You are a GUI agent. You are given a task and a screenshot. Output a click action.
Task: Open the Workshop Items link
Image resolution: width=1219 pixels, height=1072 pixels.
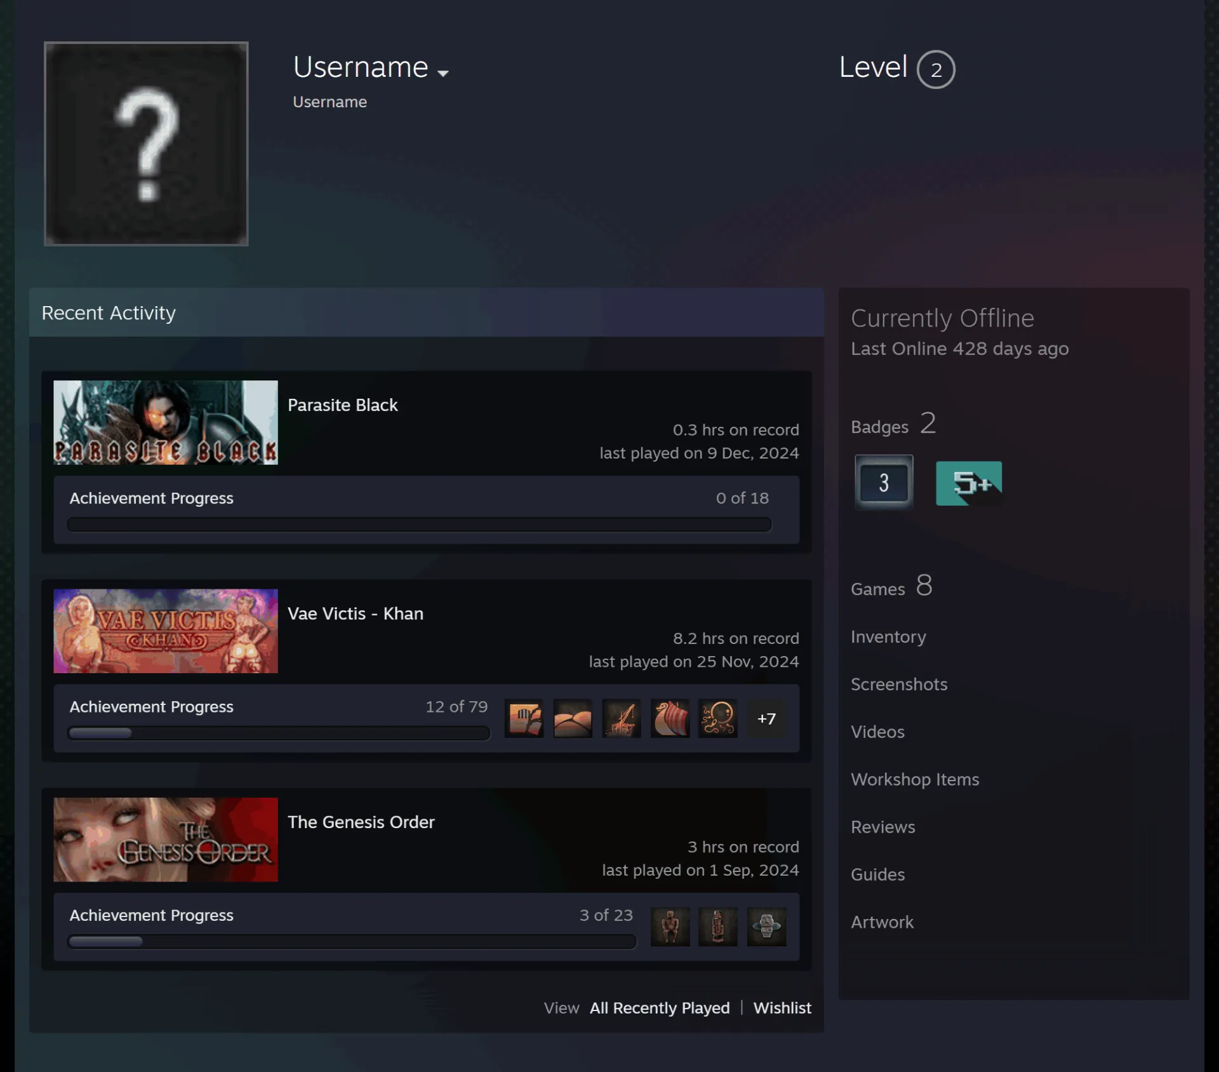click(915, 779)
